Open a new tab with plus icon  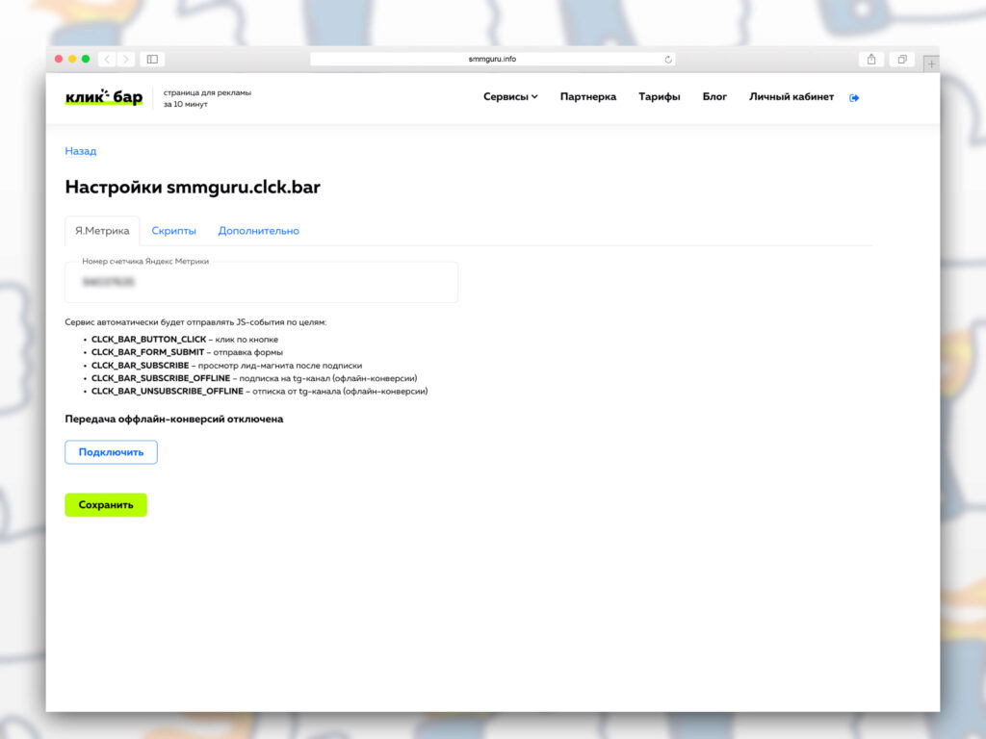(930, 64)
